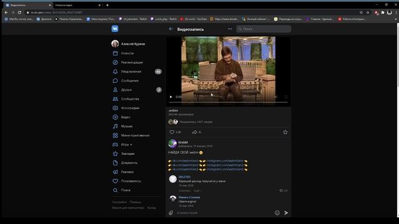This screenshot has height=224, width=399.
Task: Click the Мини-приложения grid icon
Action: (115, 136)
